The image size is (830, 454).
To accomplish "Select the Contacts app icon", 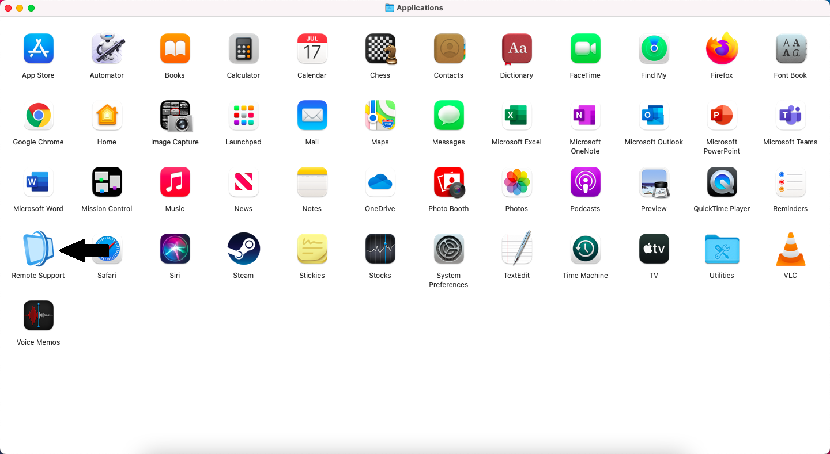I will pos(448,48).
